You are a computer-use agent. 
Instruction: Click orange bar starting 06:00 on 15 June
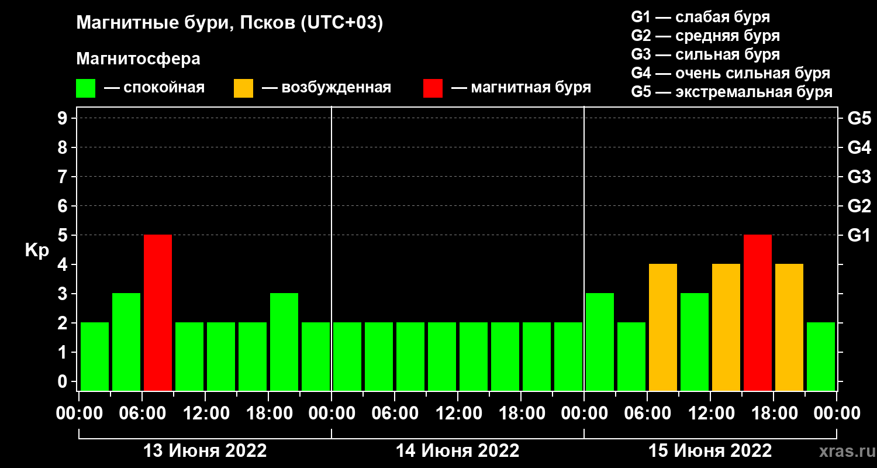[663, 327]
